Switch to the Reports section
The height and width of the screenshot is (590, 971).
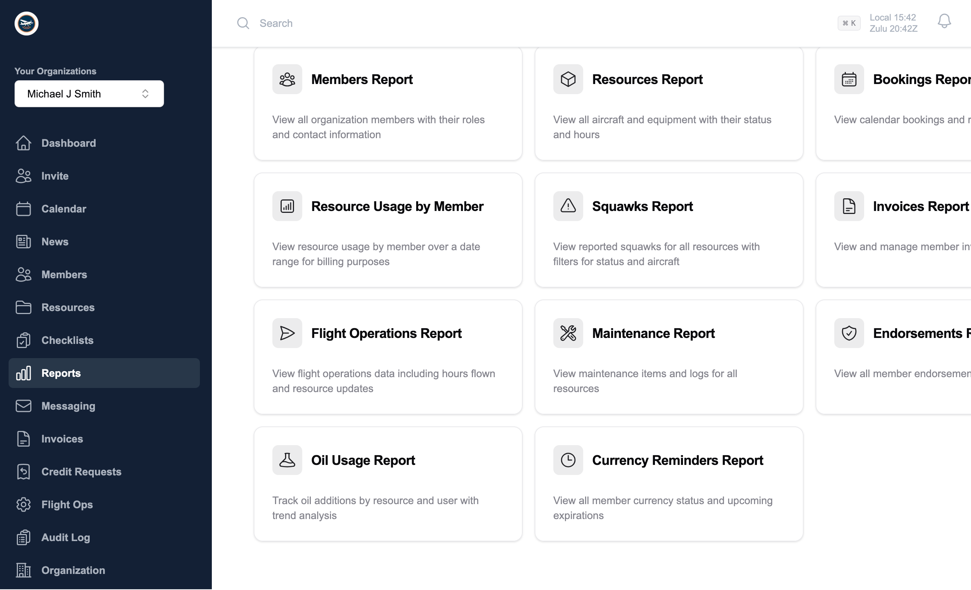point(61,373)
